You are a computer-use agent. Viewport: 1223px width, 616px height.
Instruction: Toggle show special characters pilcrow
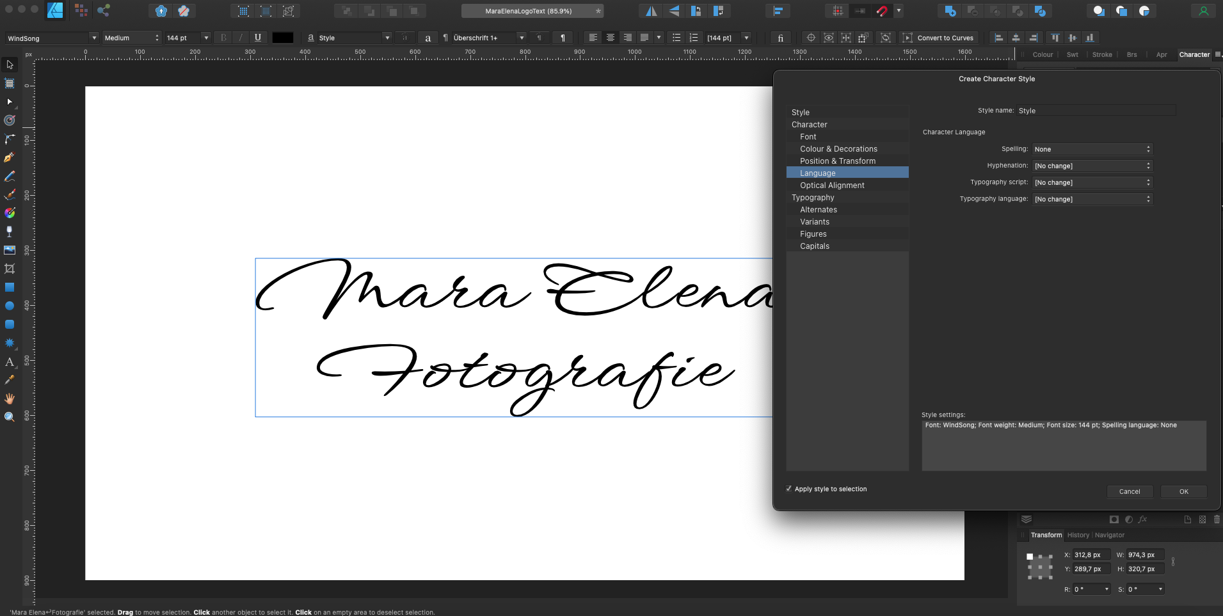pyautogui.click(x=563, y=38)
